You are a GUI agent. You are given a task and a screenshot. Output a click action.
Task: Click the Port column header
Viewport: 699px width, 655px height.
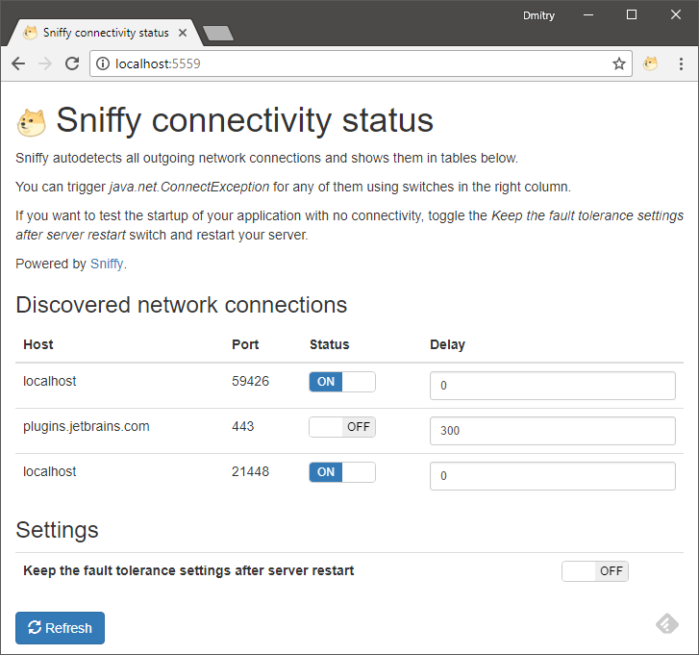245,344
